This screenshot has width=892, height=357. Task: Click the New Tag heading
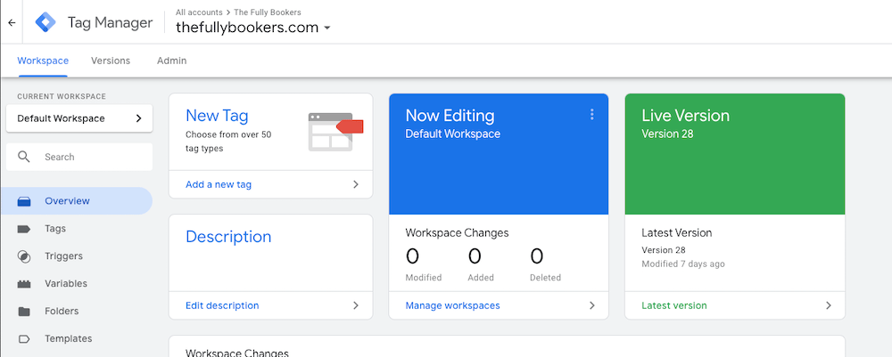coord(217,116)
